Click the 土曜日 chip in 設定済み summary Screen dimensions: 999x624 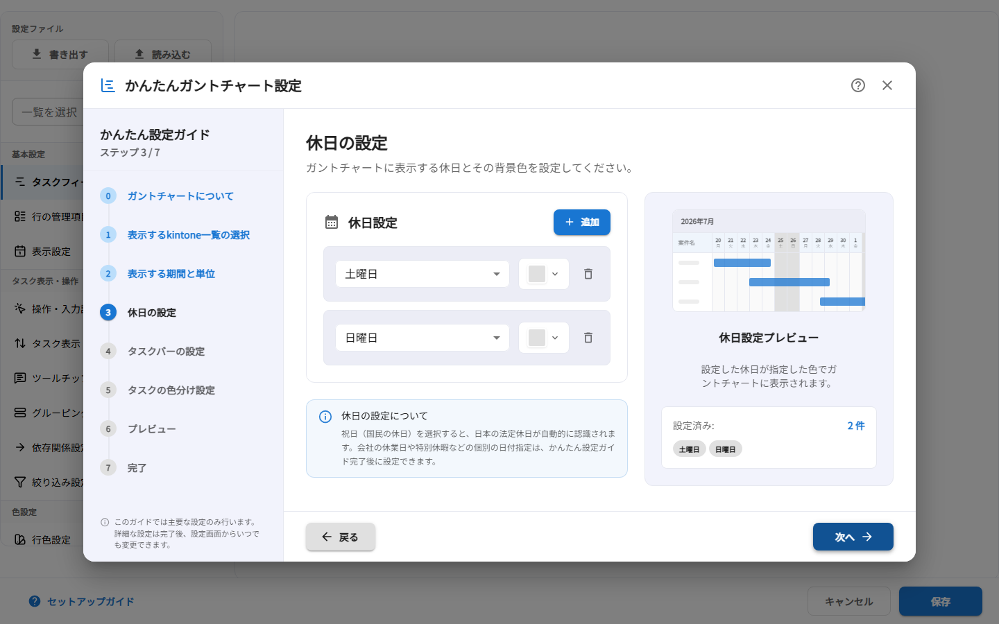coord(690,449)
